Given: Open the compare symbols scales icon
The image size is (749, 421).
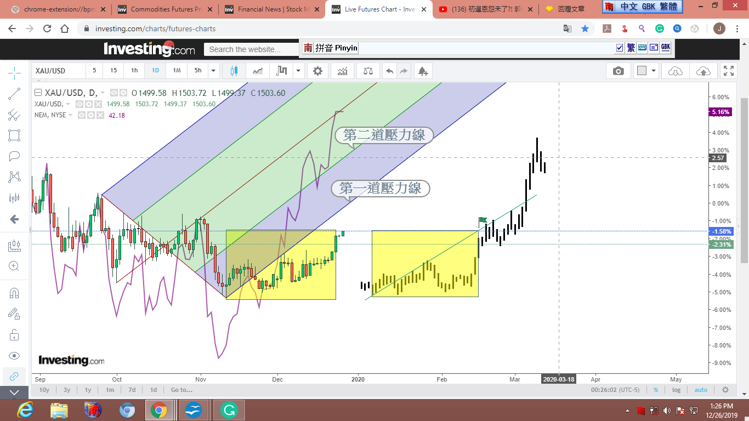Looking at the screenshot, I should click(x=367, y=71).
